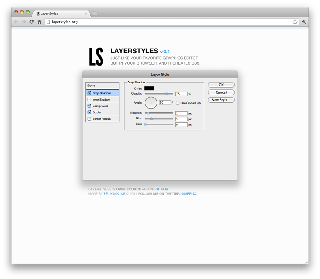This screenshot has height=279, width=320.
Task: Click the red window close button
Action: pos(16,12)
